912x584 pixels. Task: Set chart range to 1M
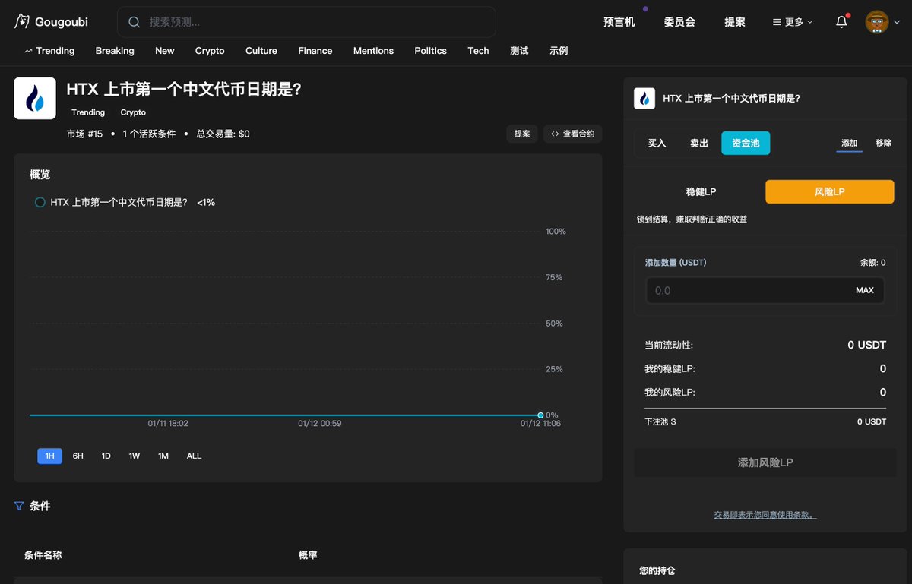163,456
